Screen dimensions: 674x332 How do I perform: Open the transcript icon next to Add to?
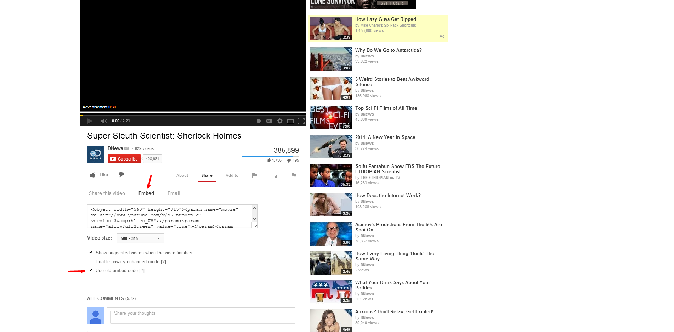255,175
